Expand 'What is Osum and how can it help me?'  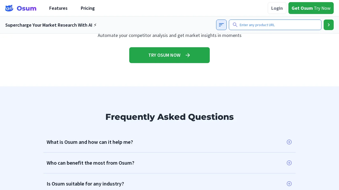pyautogui.click(x=90, y=142)
